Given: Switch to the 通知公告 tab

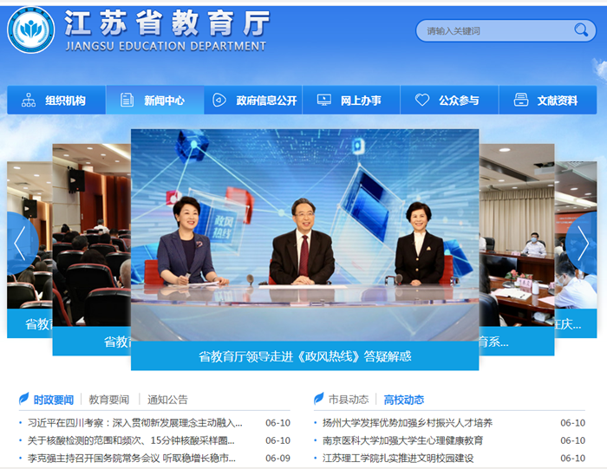Looking at the screenshot, I should click(x=167, y=400).
